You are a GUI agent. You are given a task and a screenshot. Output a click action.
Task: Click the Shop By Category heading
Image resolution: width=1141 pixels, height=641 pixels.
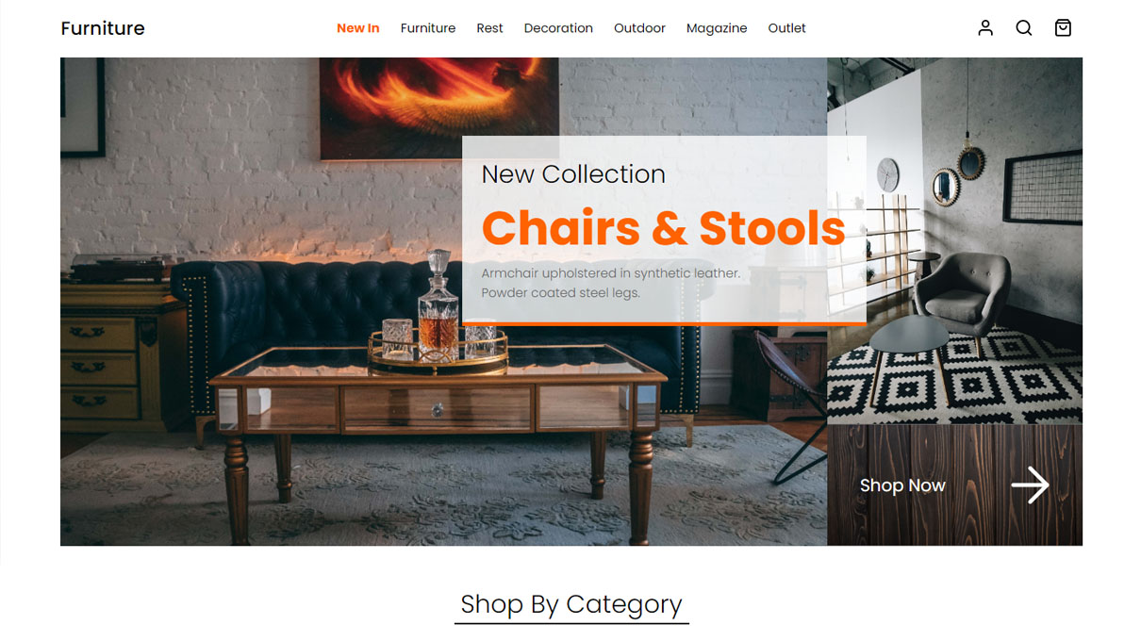tap(571, 604)
